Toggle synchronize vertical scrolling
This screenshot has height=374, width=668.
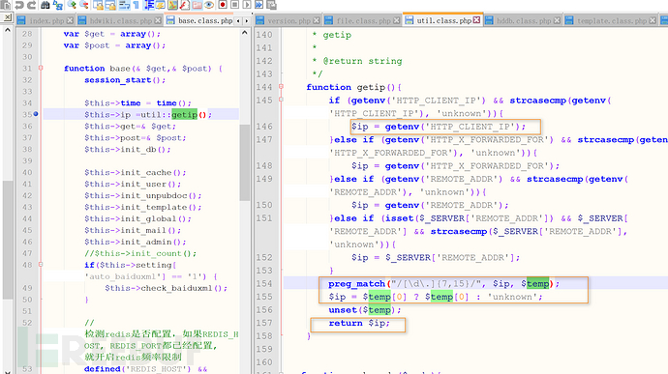98,5
